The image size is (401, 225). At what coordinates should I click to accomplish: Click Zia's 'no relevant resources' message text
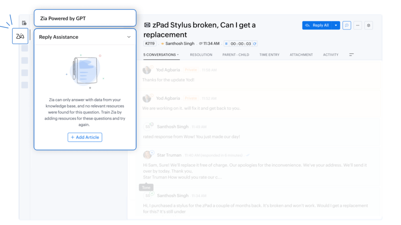[85, 112]
